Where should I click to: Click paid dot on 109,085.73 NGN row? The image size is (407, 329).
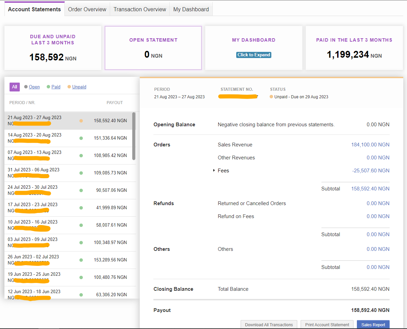[x=81, y=173]
